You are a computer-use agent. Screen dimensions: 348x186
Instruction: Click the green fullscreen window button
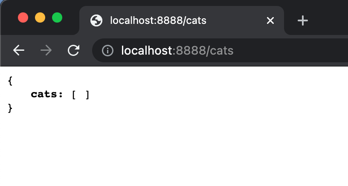[57, 17]
